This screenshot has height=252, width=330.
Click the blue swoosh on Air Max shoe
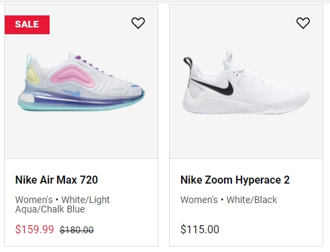tap(72, 93)
